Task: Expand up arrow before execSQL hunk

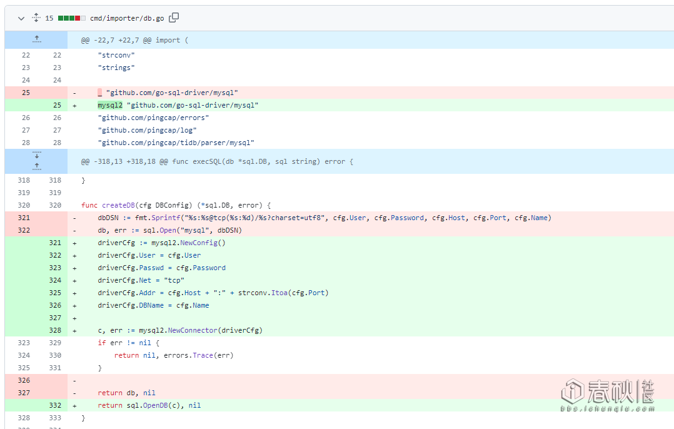Action: (36, 167)
